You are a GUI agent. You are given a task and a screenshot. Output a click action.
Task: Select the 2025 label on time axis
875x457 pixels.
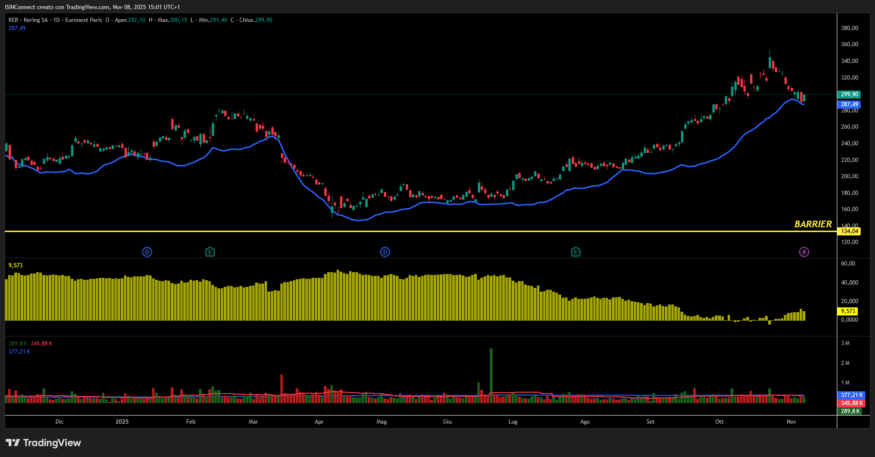pyautogui.click(x=122, y=422)
